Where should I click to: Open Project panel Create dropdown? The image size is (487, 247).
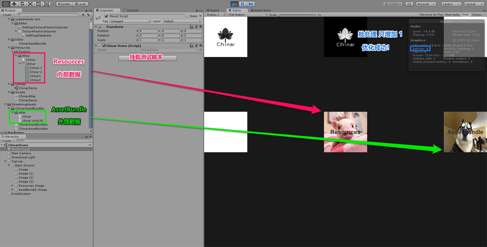point(8,15)
